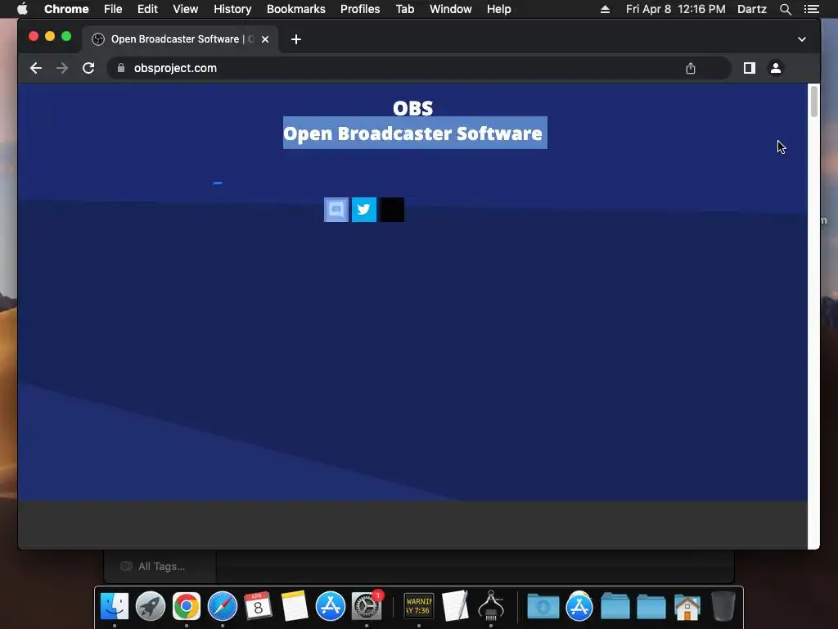The width and height of the screenshot is (838, 629).
Task: Open App Store icon beside Notes
Action: (331, 607)
